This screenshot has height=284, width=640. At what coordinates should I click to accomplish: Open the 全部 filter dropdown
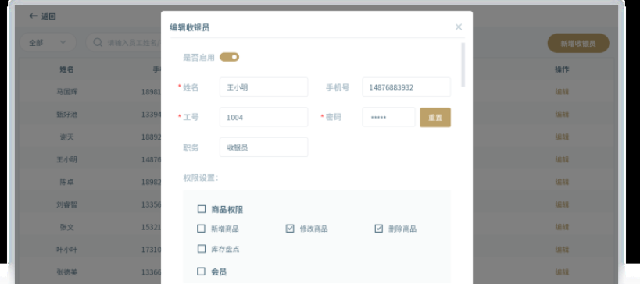tap(48, 42)
